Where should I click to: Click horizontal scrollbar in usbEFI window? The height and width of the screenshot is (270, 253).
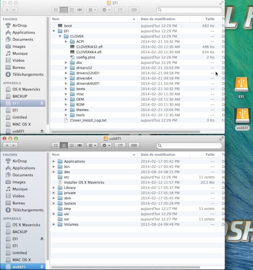pos(126,267)
